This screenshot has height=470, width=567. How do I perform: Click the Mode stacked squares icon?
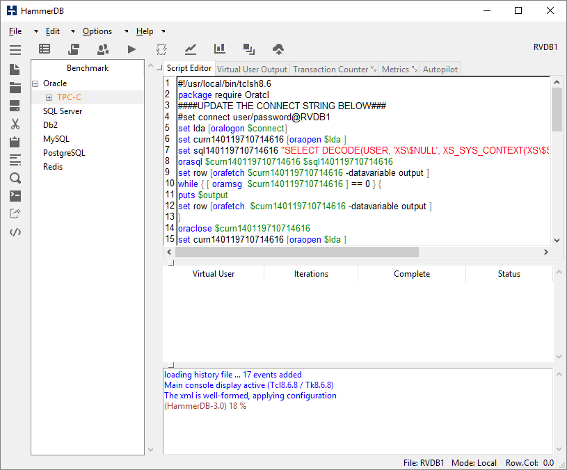pos(249,49)
